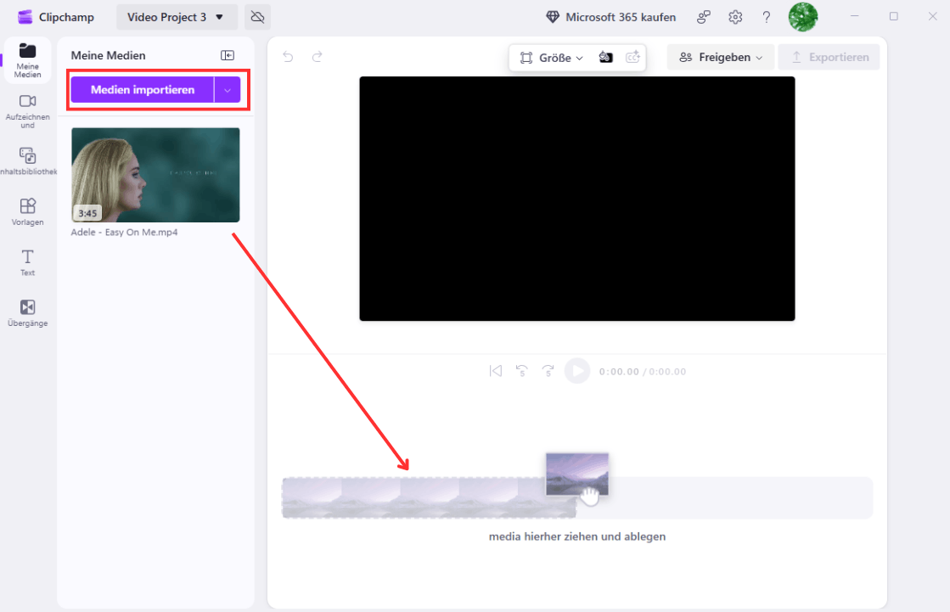
Task: Select the Adele - Easy On Me video thumbnail
Action: [155, 175]
